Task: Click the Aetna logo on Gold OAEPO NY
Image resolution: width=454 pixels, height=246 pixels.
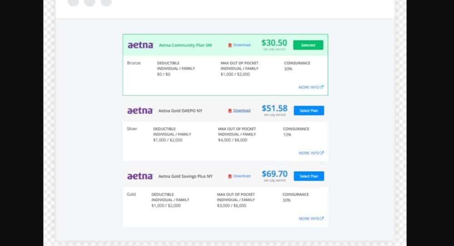Action: coord(140,111)
